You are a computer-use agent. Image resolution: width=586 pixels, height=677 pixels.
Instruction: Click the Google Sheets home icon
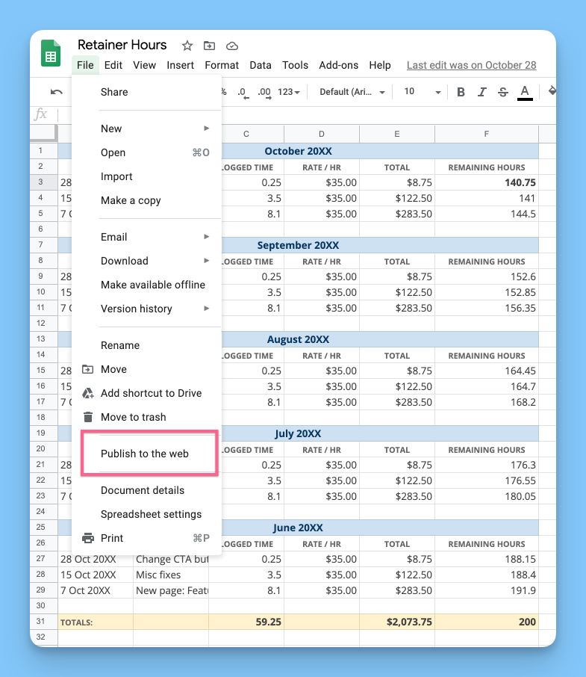click(51, 53)
